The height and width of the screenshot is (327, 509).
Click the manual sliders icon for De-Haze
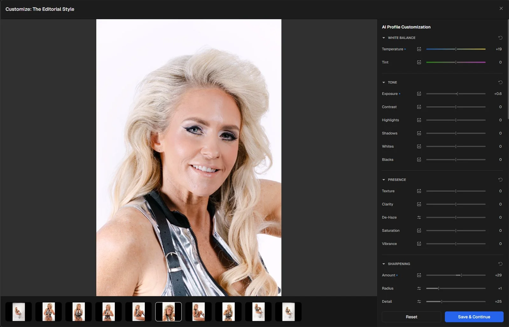[x=419, y=218]
